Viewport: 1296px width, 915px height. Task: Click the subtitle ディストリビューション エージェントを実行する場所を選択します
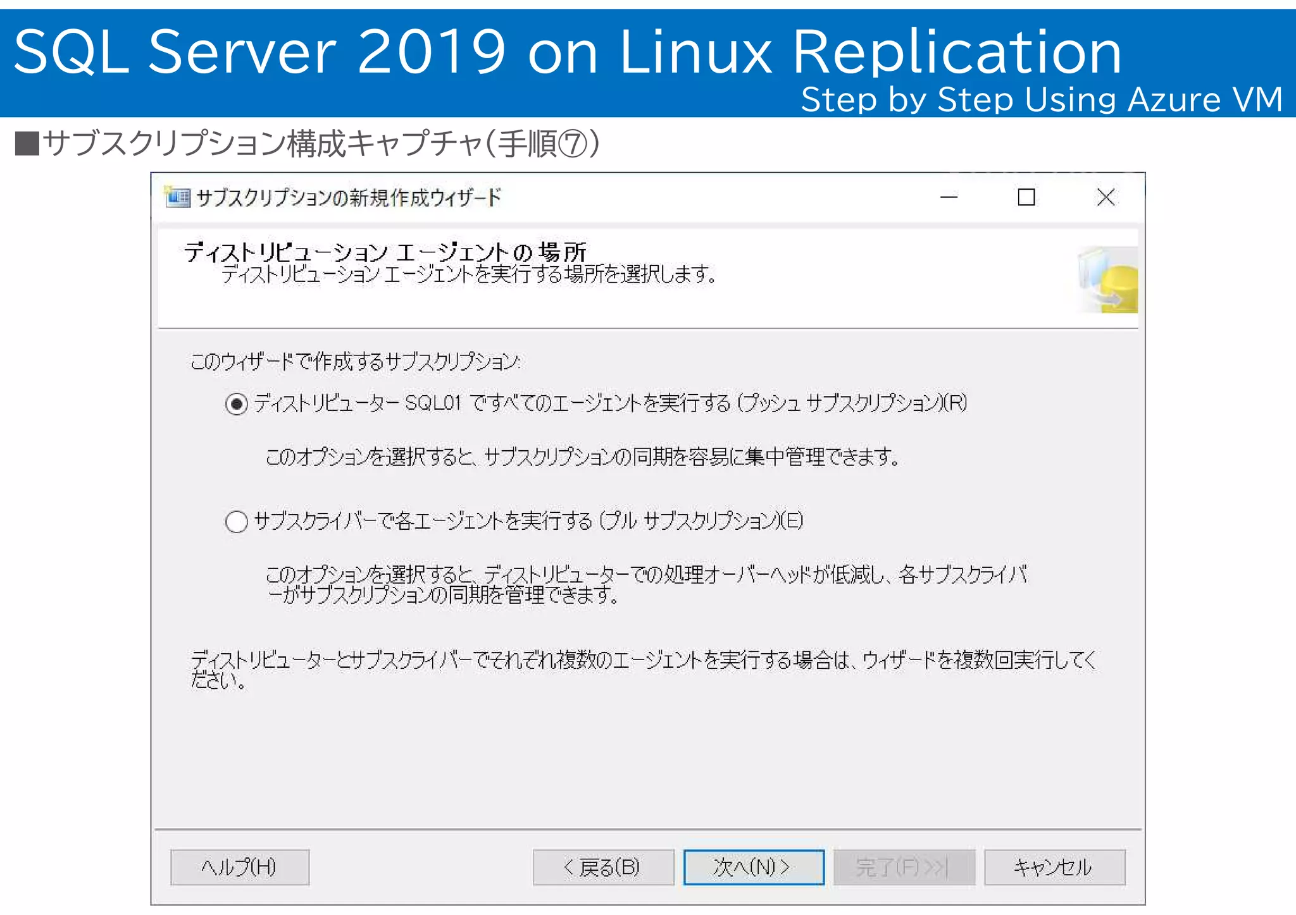coord(469,274)
